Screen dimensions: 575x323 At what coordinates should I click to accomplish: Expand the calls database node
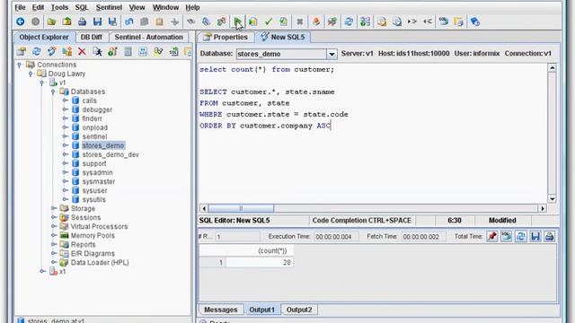65,100
